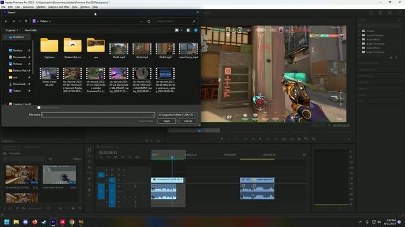Open Discord from the taskbar

tap(25, 222)
